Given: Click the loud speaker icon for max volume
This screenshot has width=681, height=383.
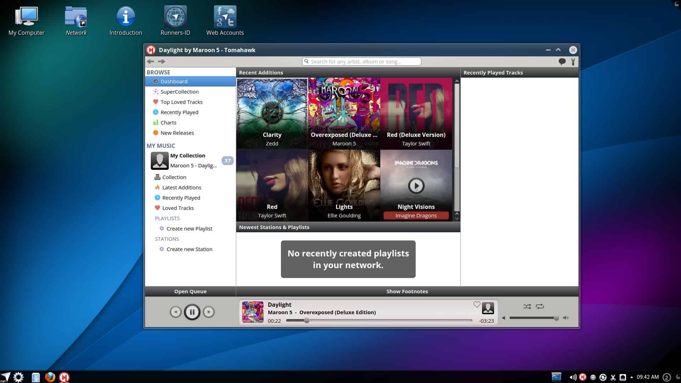Looking at the screenshot, I should (566, 318).
